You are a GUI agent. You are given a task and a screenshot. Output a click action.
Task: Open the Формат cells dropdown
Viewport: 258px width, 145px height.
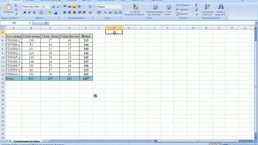click(x=183, y=14)
